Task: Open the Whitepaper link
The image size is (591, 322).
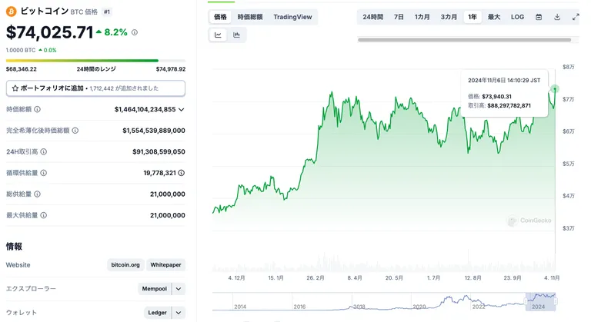Action: pyautogui.click(x=166, y=265)
